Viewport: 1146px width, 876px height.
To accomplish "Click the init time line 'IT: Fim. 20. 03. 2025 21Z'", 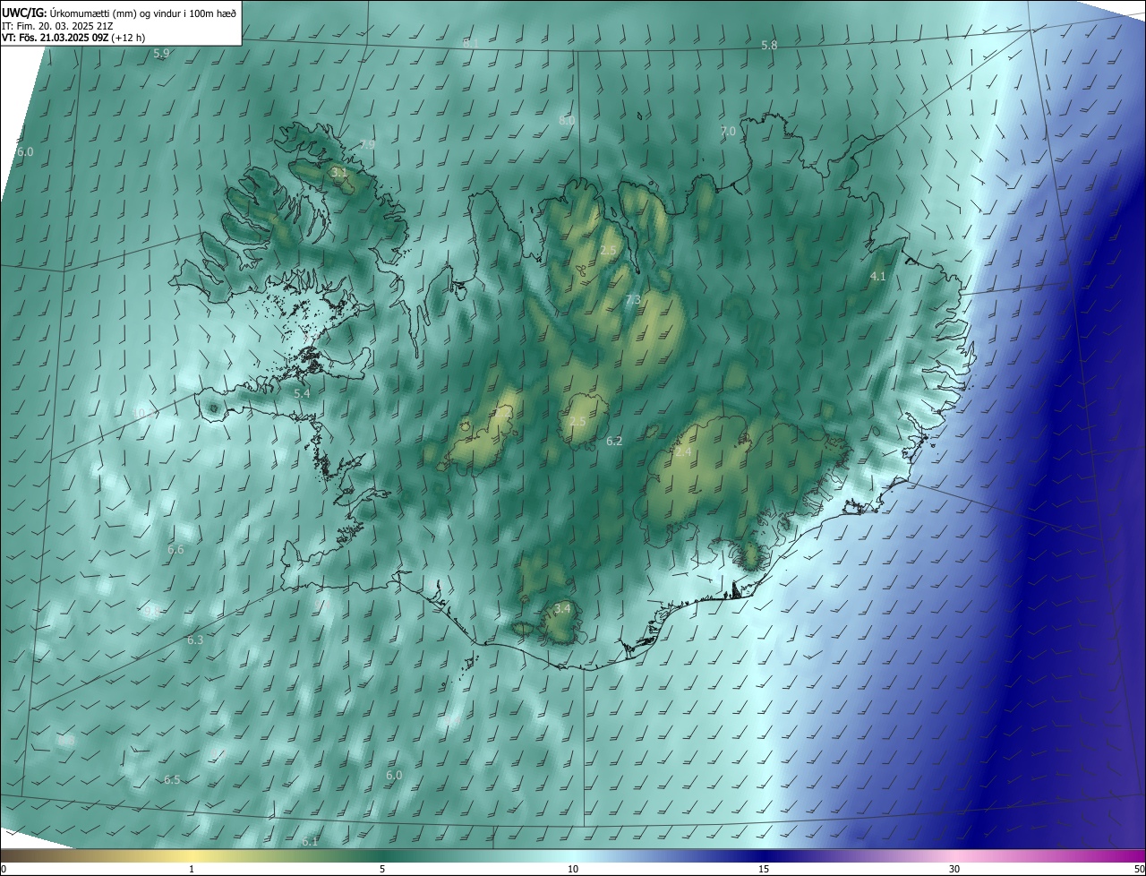I will coord(57,26).
